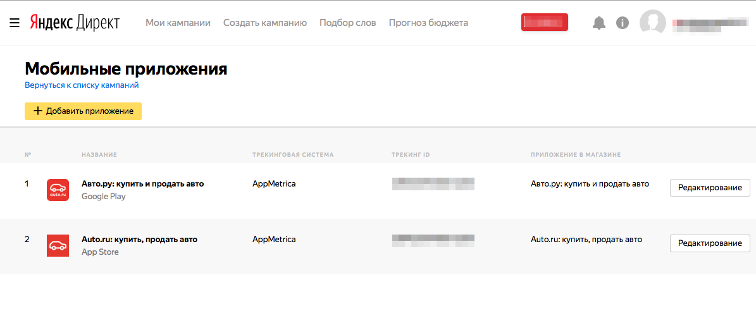This screenshot has height=318, width=756.
Task: Click the blurred username in header
Action: point(710,25)
